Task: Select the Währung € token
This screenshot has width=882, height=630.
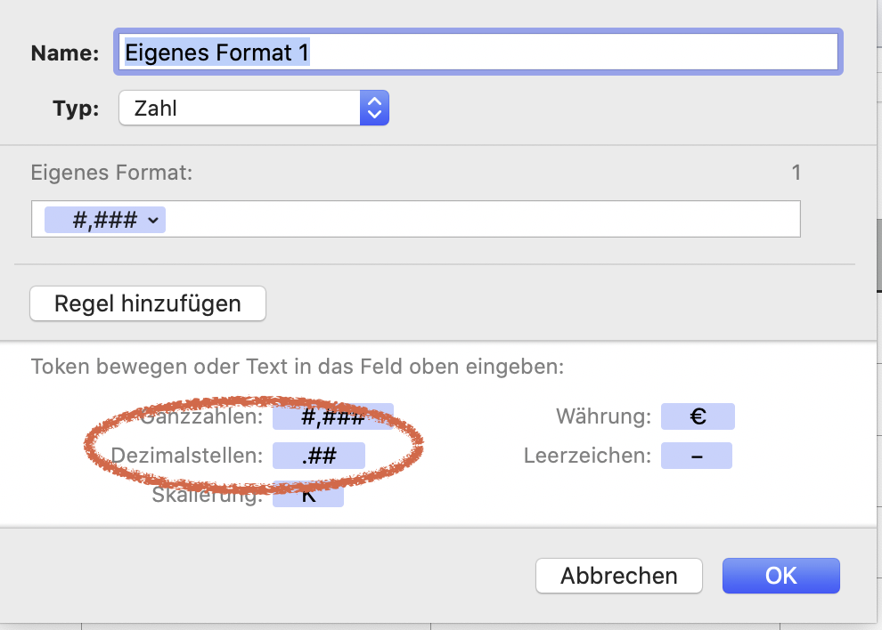Action: click(x=698, y=416)
